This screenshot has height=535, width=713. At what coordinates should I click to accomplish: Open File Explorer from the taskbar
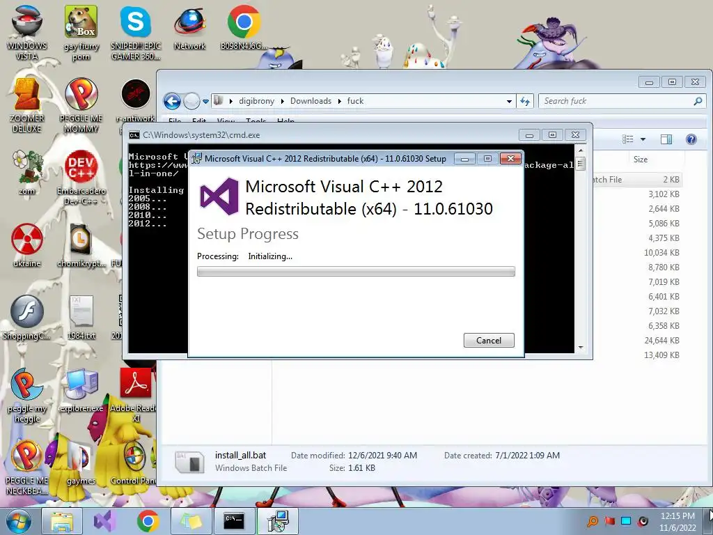tap(61, 521)
